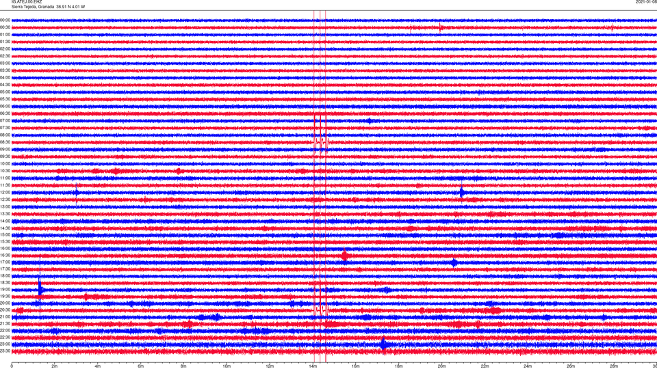Click the blue seismic event on the 23:00 trace
Screen dimensions: 657x369
tap(384, 344)
